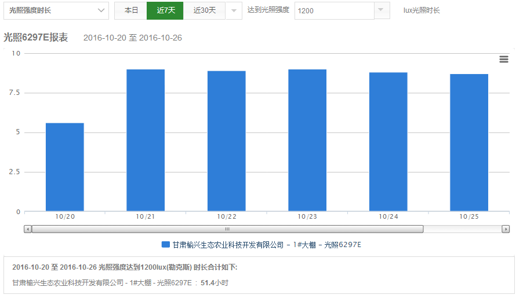Click the 10/20 bar in chart
Image resolution: width=516 pixels, height=298 pixels.
tap(65, 167)
